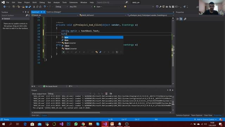Click the Toolbox briefcase icon in main toolbar
The height and width of the screenshot is (127, 225).
167,7
